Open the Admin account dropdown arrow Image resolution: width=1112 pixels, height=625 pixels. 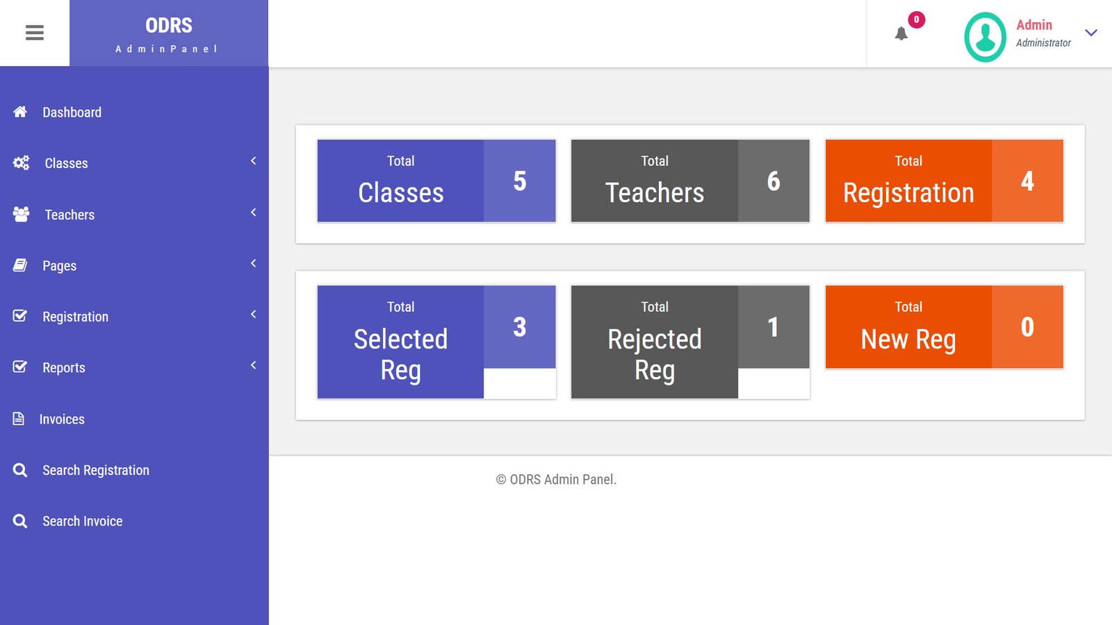click(1091, 33)
